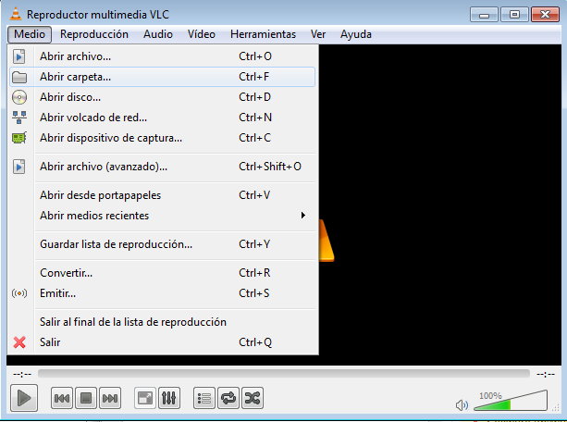Select Abrir desde portapapeles entry

click(x=162, y=195)
